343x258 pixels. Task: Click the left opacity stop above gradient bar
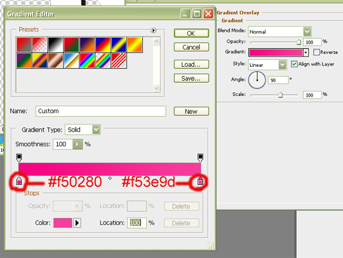(x=19, y=158)
